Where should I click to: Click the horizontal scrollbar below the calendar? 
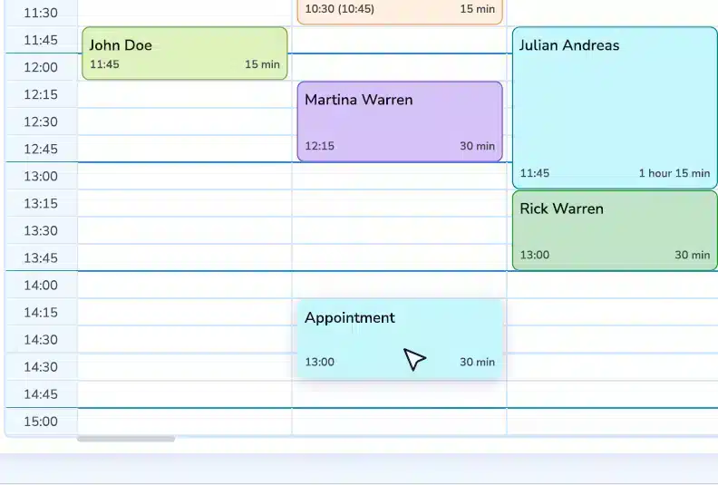coord(126,439)
